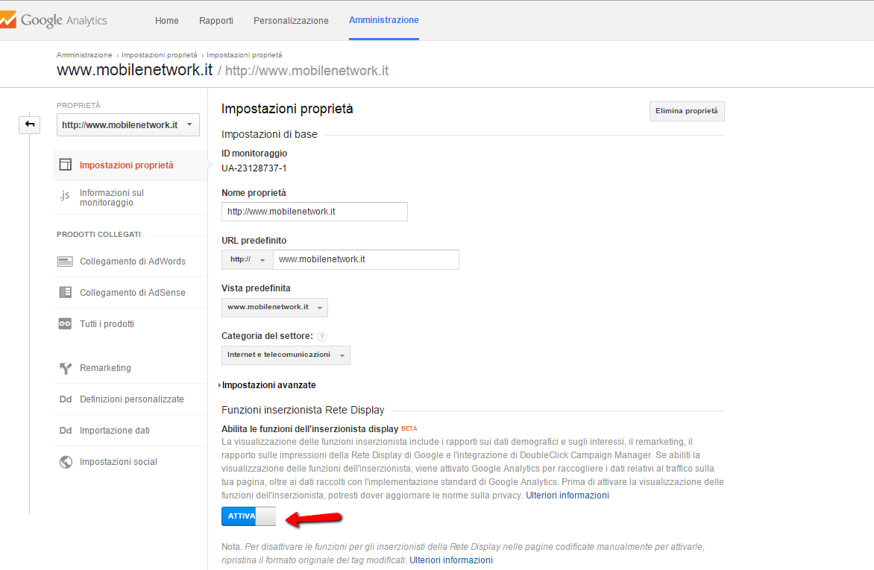Open AdWords linking via its icon
Viewport: 874px width, 570px height.
click(x=66, y=262)
